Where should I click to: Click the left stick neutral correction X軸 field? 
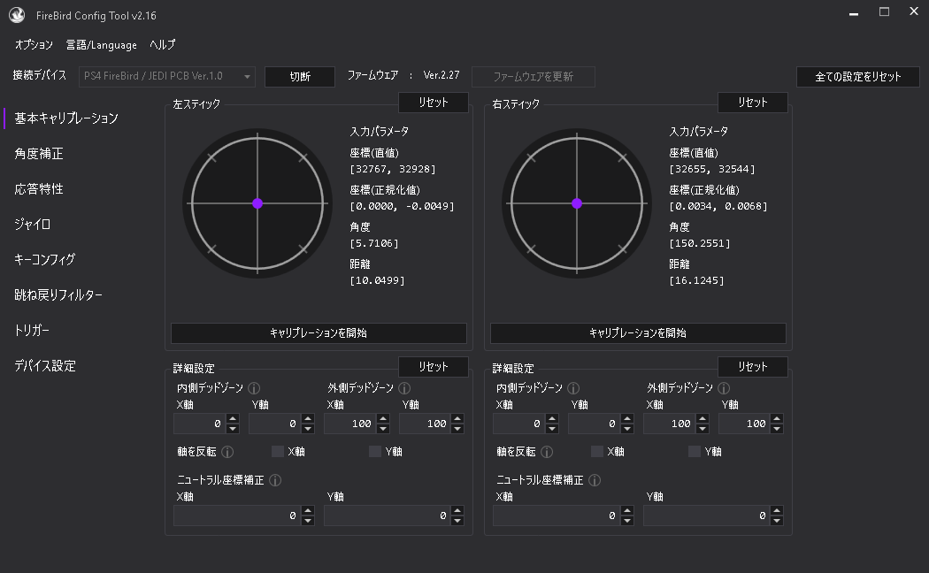coord(235,516)
